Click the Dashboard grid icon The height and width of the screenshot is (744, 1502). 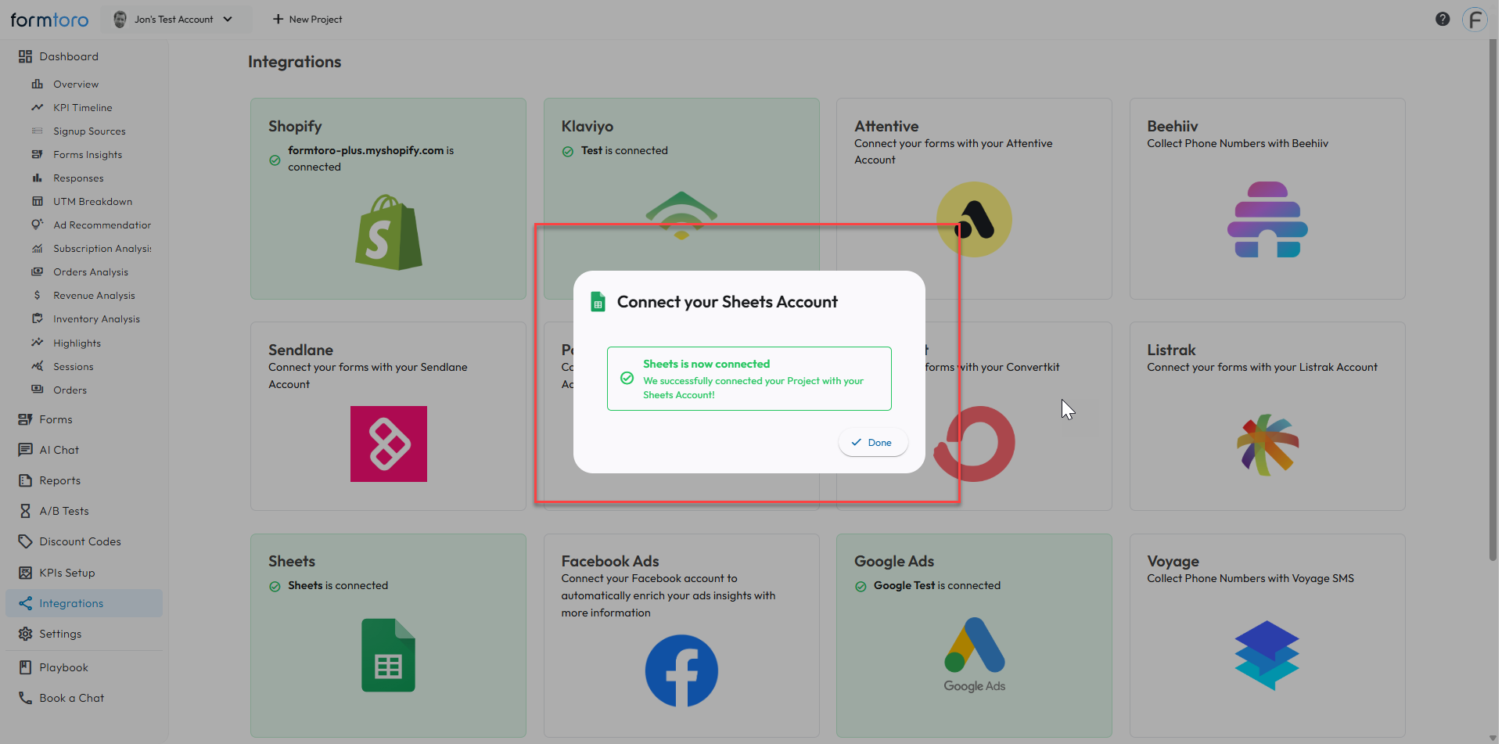point(26,56)
